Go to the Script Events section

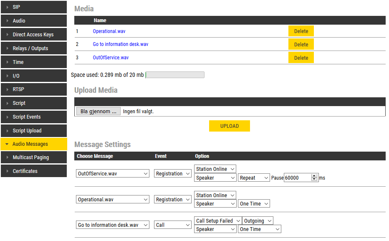(x=33, y=117)
